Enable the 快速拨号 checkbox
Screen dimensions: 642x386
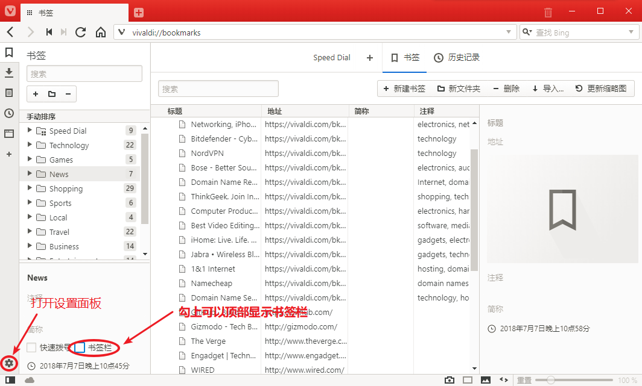point(31,347)
